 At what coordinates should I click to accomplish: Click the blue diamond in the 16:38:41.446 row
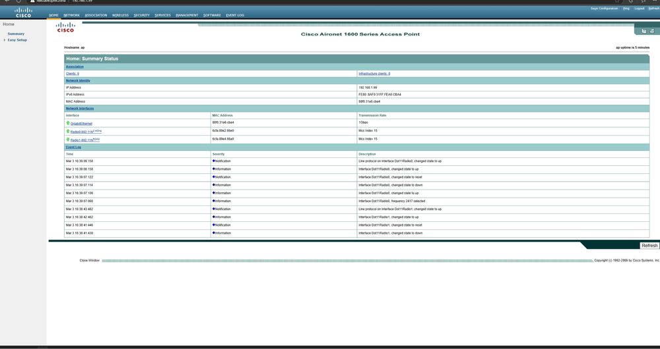(214, 225)
